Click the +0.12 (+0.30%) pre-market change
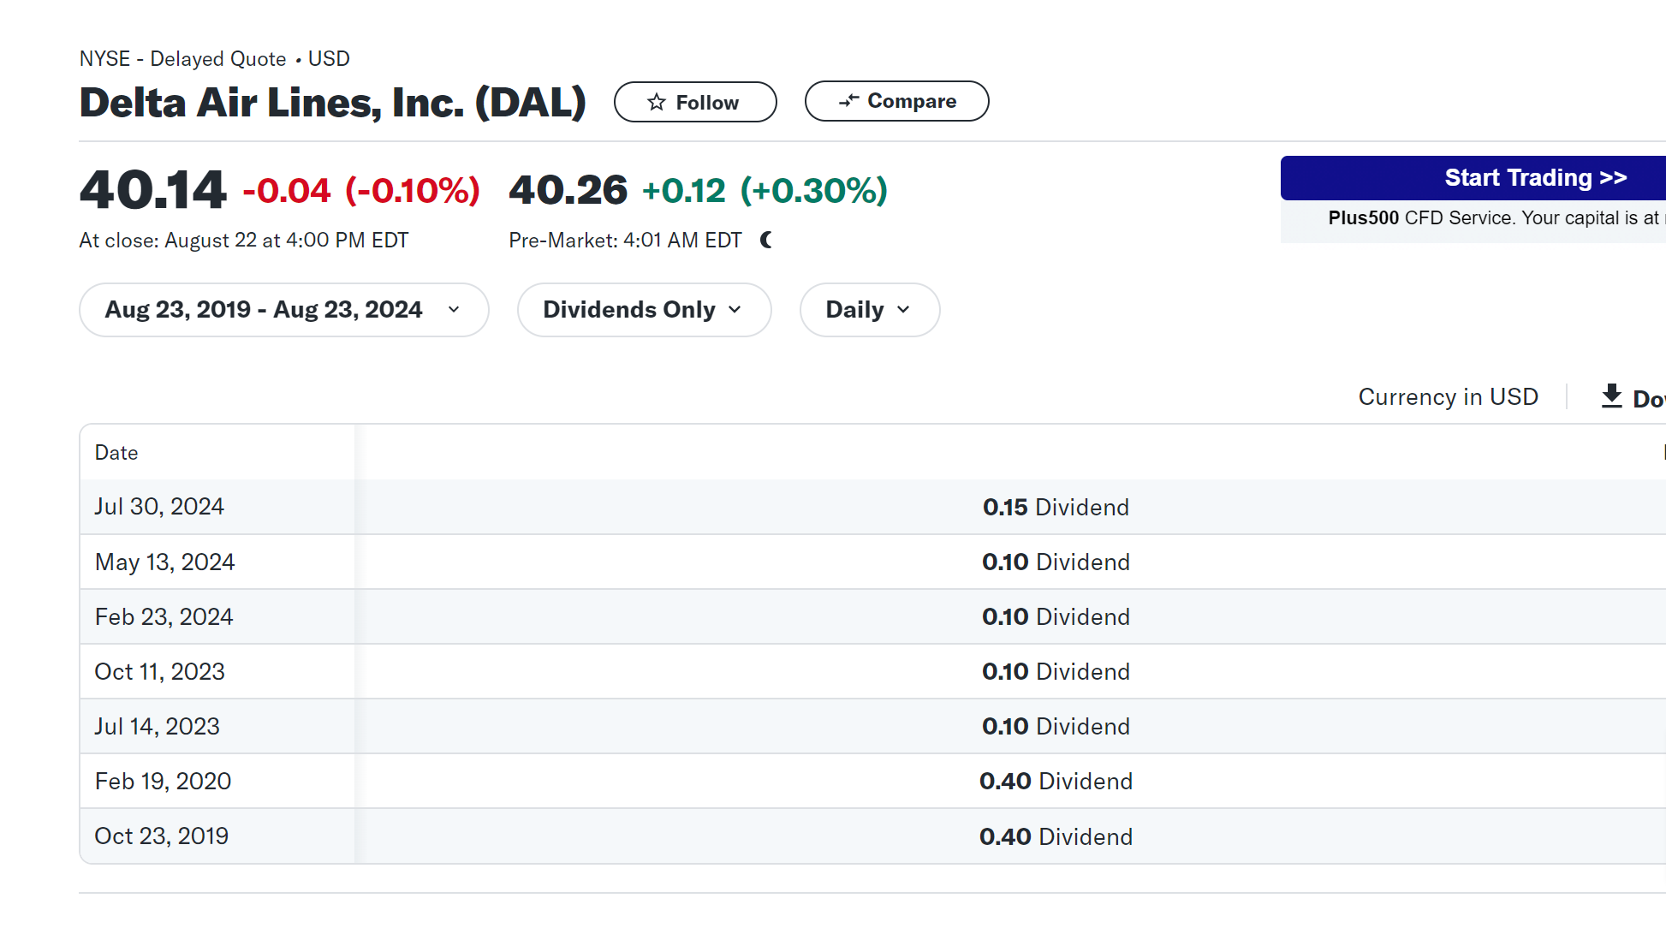The image size is (1666, 928). pyautogui.click(x=765, y=191)
